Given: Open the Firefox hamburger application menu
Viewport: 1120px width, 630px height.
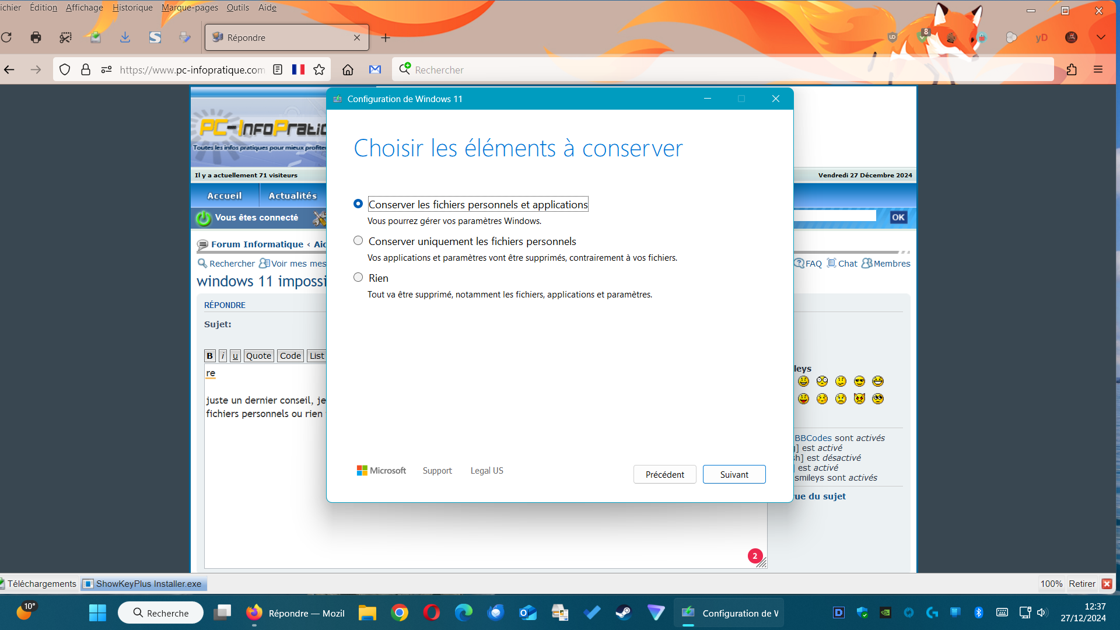Looking at the screenshot, I should [x=1098, y=70].
